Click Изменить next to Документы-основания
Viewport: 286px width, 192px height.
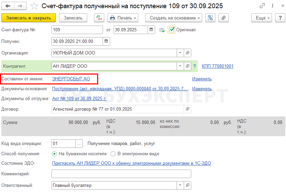pyautogui.click(x=202, y=89)
